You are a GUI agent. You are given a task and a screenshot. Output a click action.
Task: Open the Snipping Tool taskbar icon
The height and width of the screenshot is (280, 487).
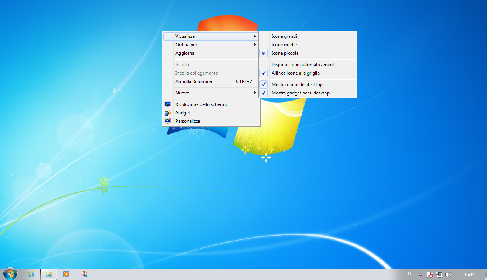pyautogui.click(x=84, y=274)
